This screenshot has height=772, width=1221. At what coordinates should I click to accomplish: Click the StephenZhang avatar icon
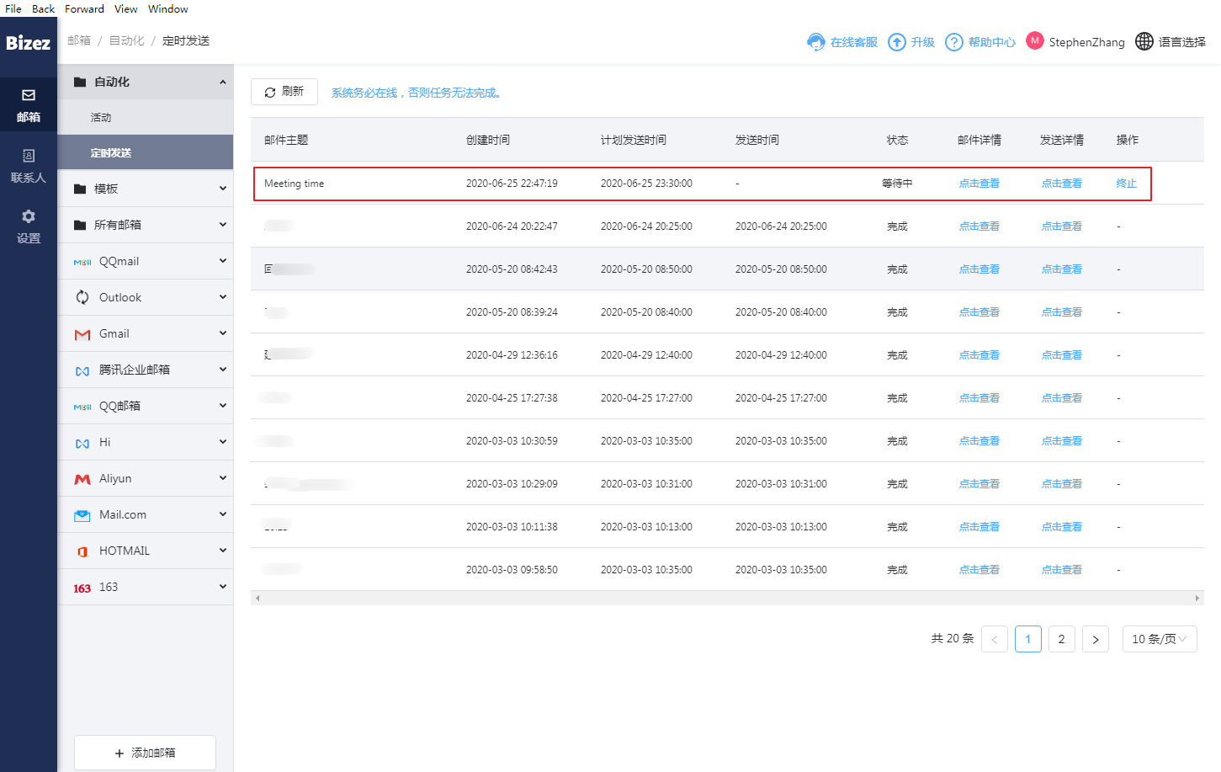1035,40
